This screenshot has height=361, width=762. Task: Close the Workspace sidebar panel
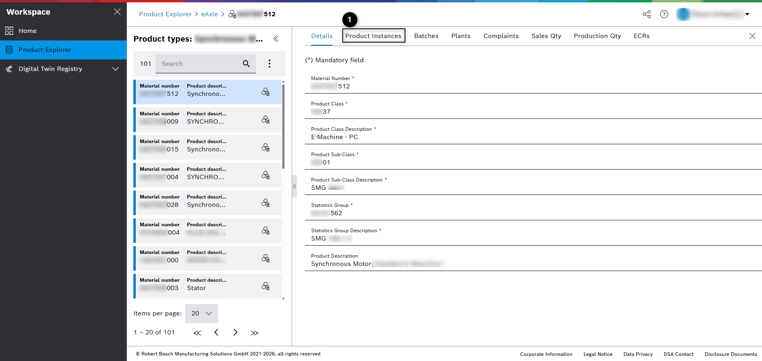[x=117, y=12]
